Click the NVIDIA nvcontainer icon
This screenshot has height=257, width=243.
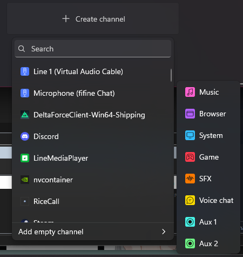(25, 180)
